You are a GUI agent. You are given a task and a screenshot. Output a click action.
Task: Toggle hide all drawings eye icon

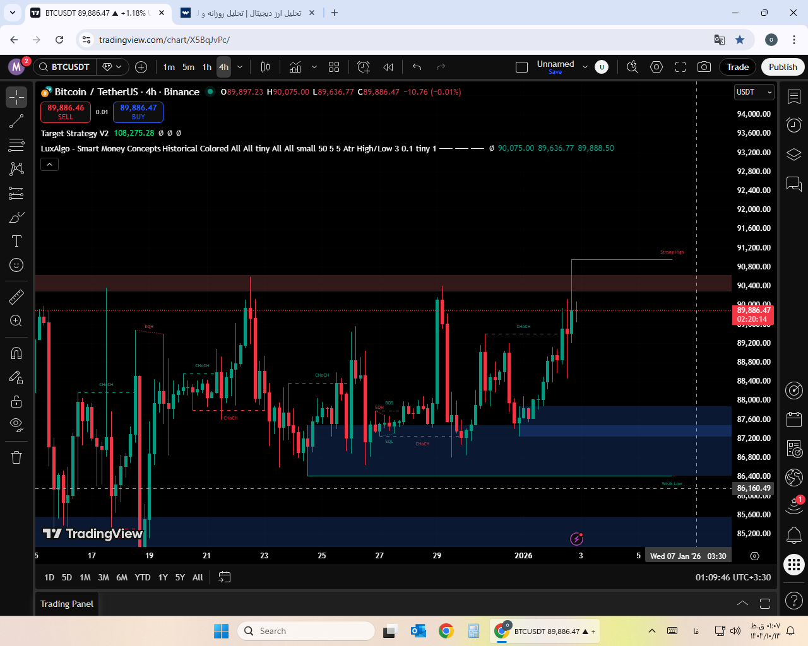click(16, 424)
